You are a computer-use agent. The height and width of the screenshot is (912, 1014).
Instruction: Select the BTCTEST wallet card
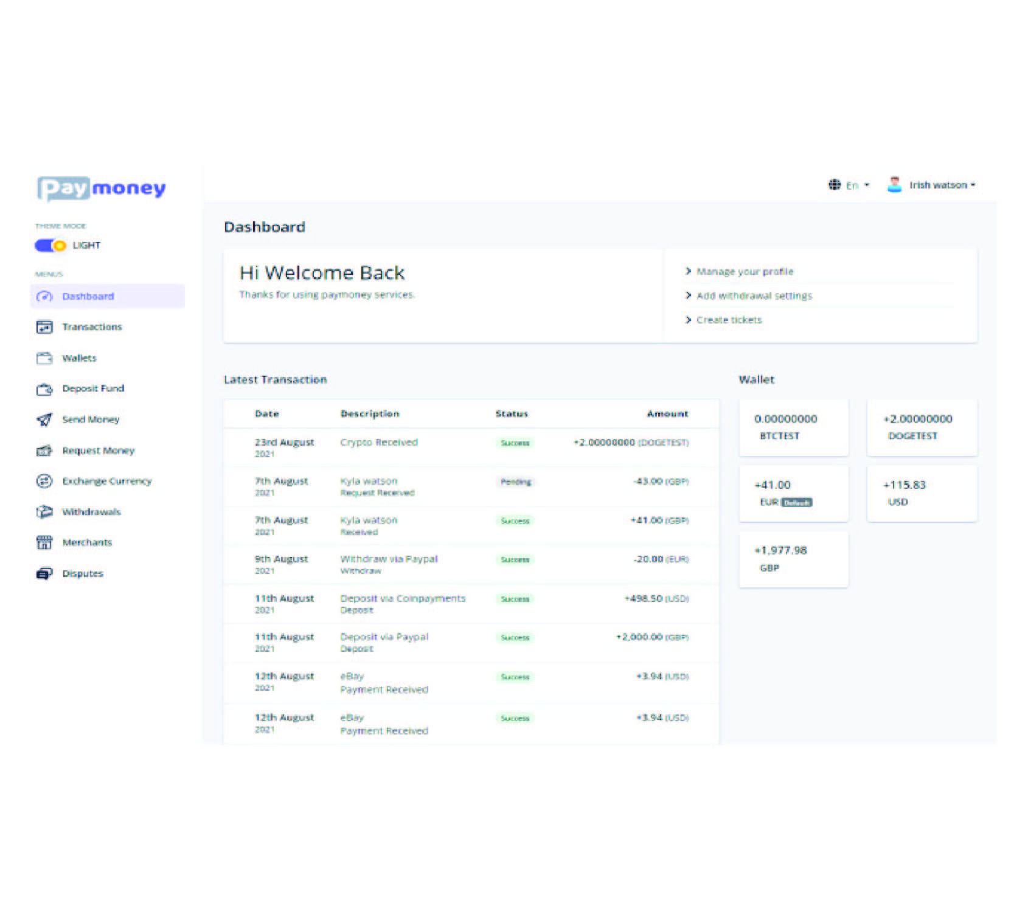pyautogui.click(x=794, y=428)
